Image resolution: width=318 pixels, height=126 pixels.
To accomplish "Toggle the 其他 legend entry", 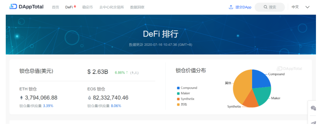I will click(x=182, y=104).
